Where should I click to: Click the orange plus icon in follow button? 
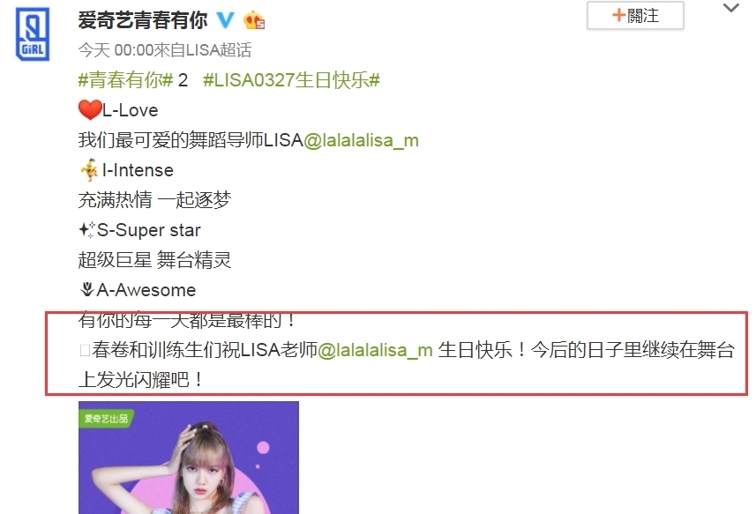coord(618,15)
